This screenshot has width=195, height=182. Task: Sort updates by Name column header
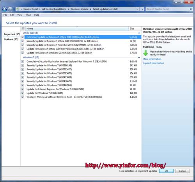pos(77,29)
